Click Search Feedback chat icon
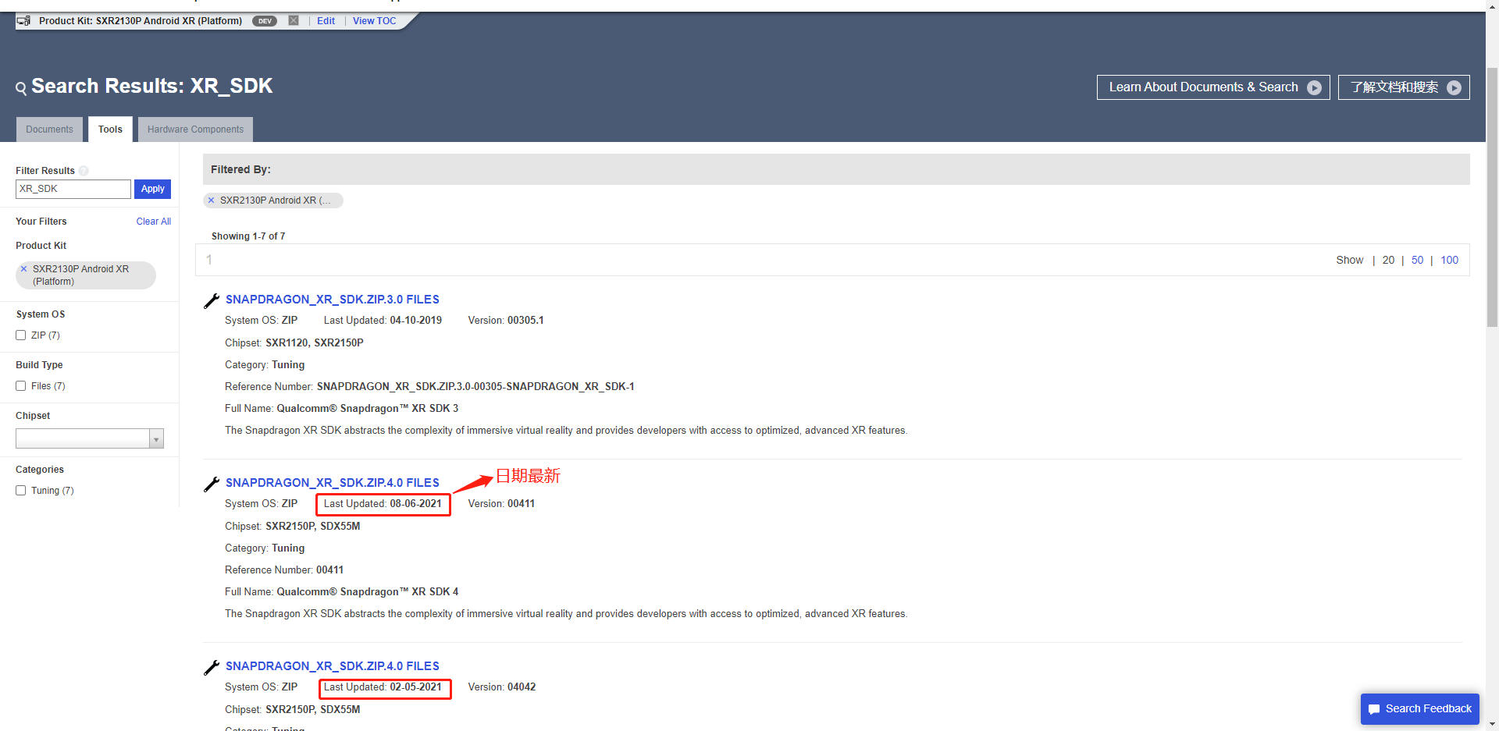This screenshot has width=1499, height=731. (1374, 709)
